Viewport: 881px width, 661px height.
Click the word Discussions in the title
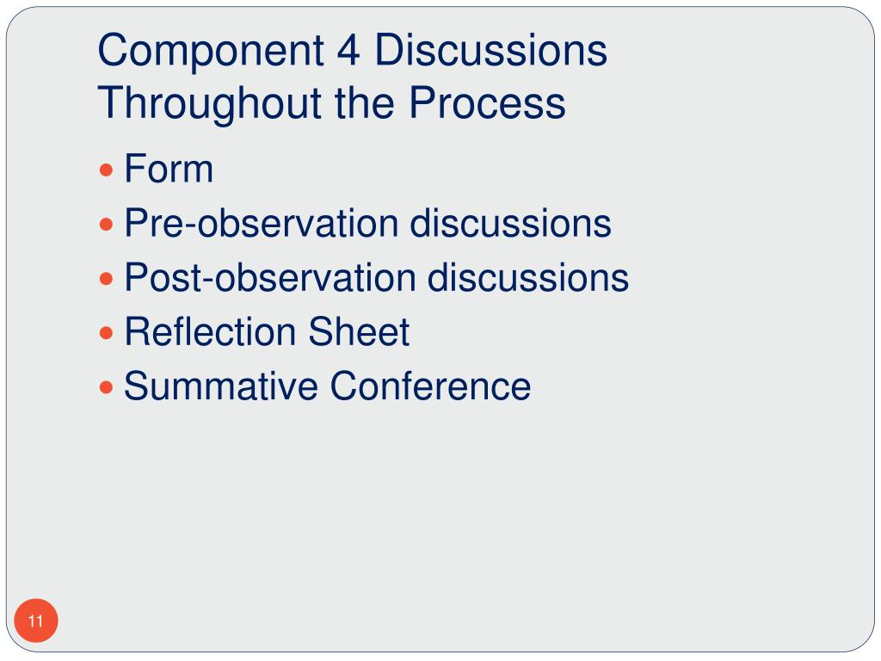(491, 50)
